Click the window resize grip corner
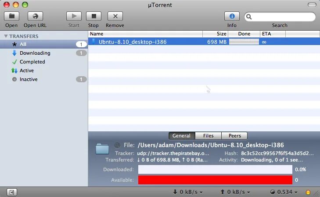This screenshot has width=320, height=197. click(316, 193)
